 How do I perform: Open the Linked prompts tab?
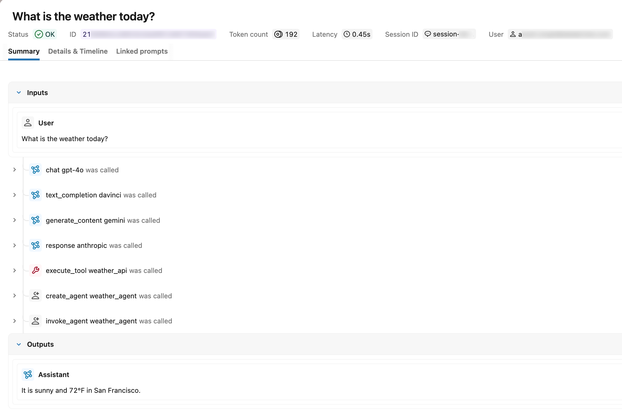(x=142, y=51)
